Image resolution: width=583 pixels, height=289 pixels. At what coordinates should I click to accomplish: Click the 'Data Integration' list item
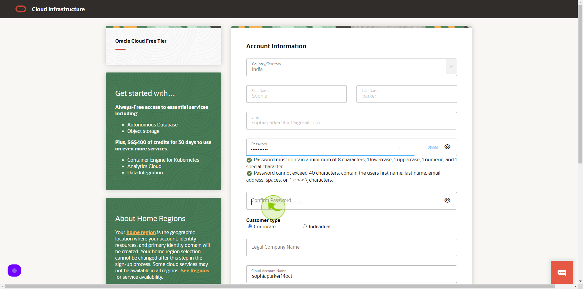point(145,173)
